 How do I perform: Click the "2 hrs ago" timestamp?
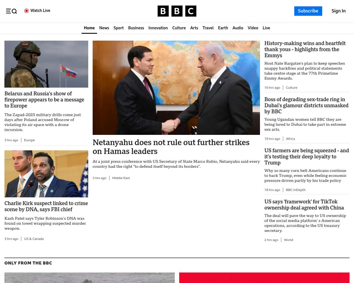tap(271, 240)
